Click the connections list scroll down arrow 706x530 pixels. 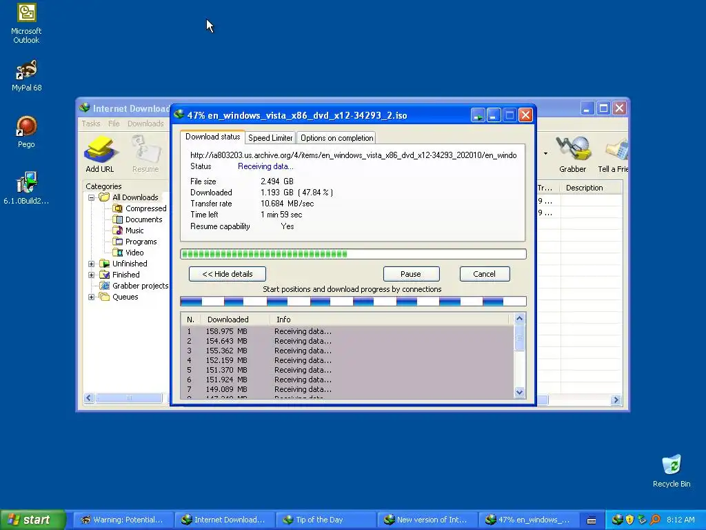[x=519, y=392]
